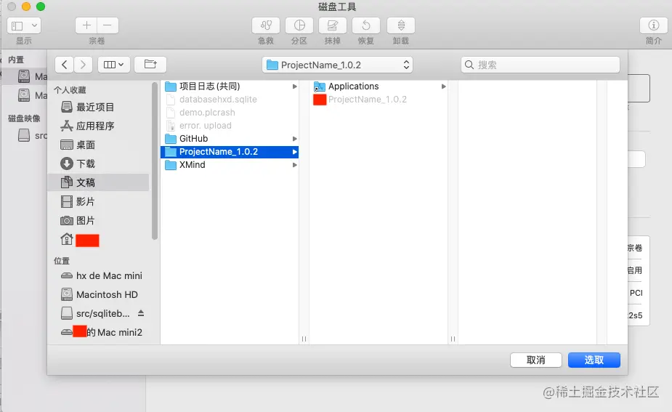Image resolution: width=672 pixels, height=412 pixels.
Task: Click the add volume plus button
Action: (x=86, y=25)
